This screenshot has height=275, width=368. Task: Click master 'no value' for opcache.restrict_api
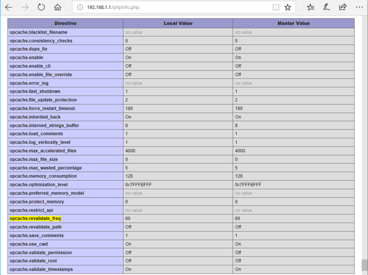243,210
